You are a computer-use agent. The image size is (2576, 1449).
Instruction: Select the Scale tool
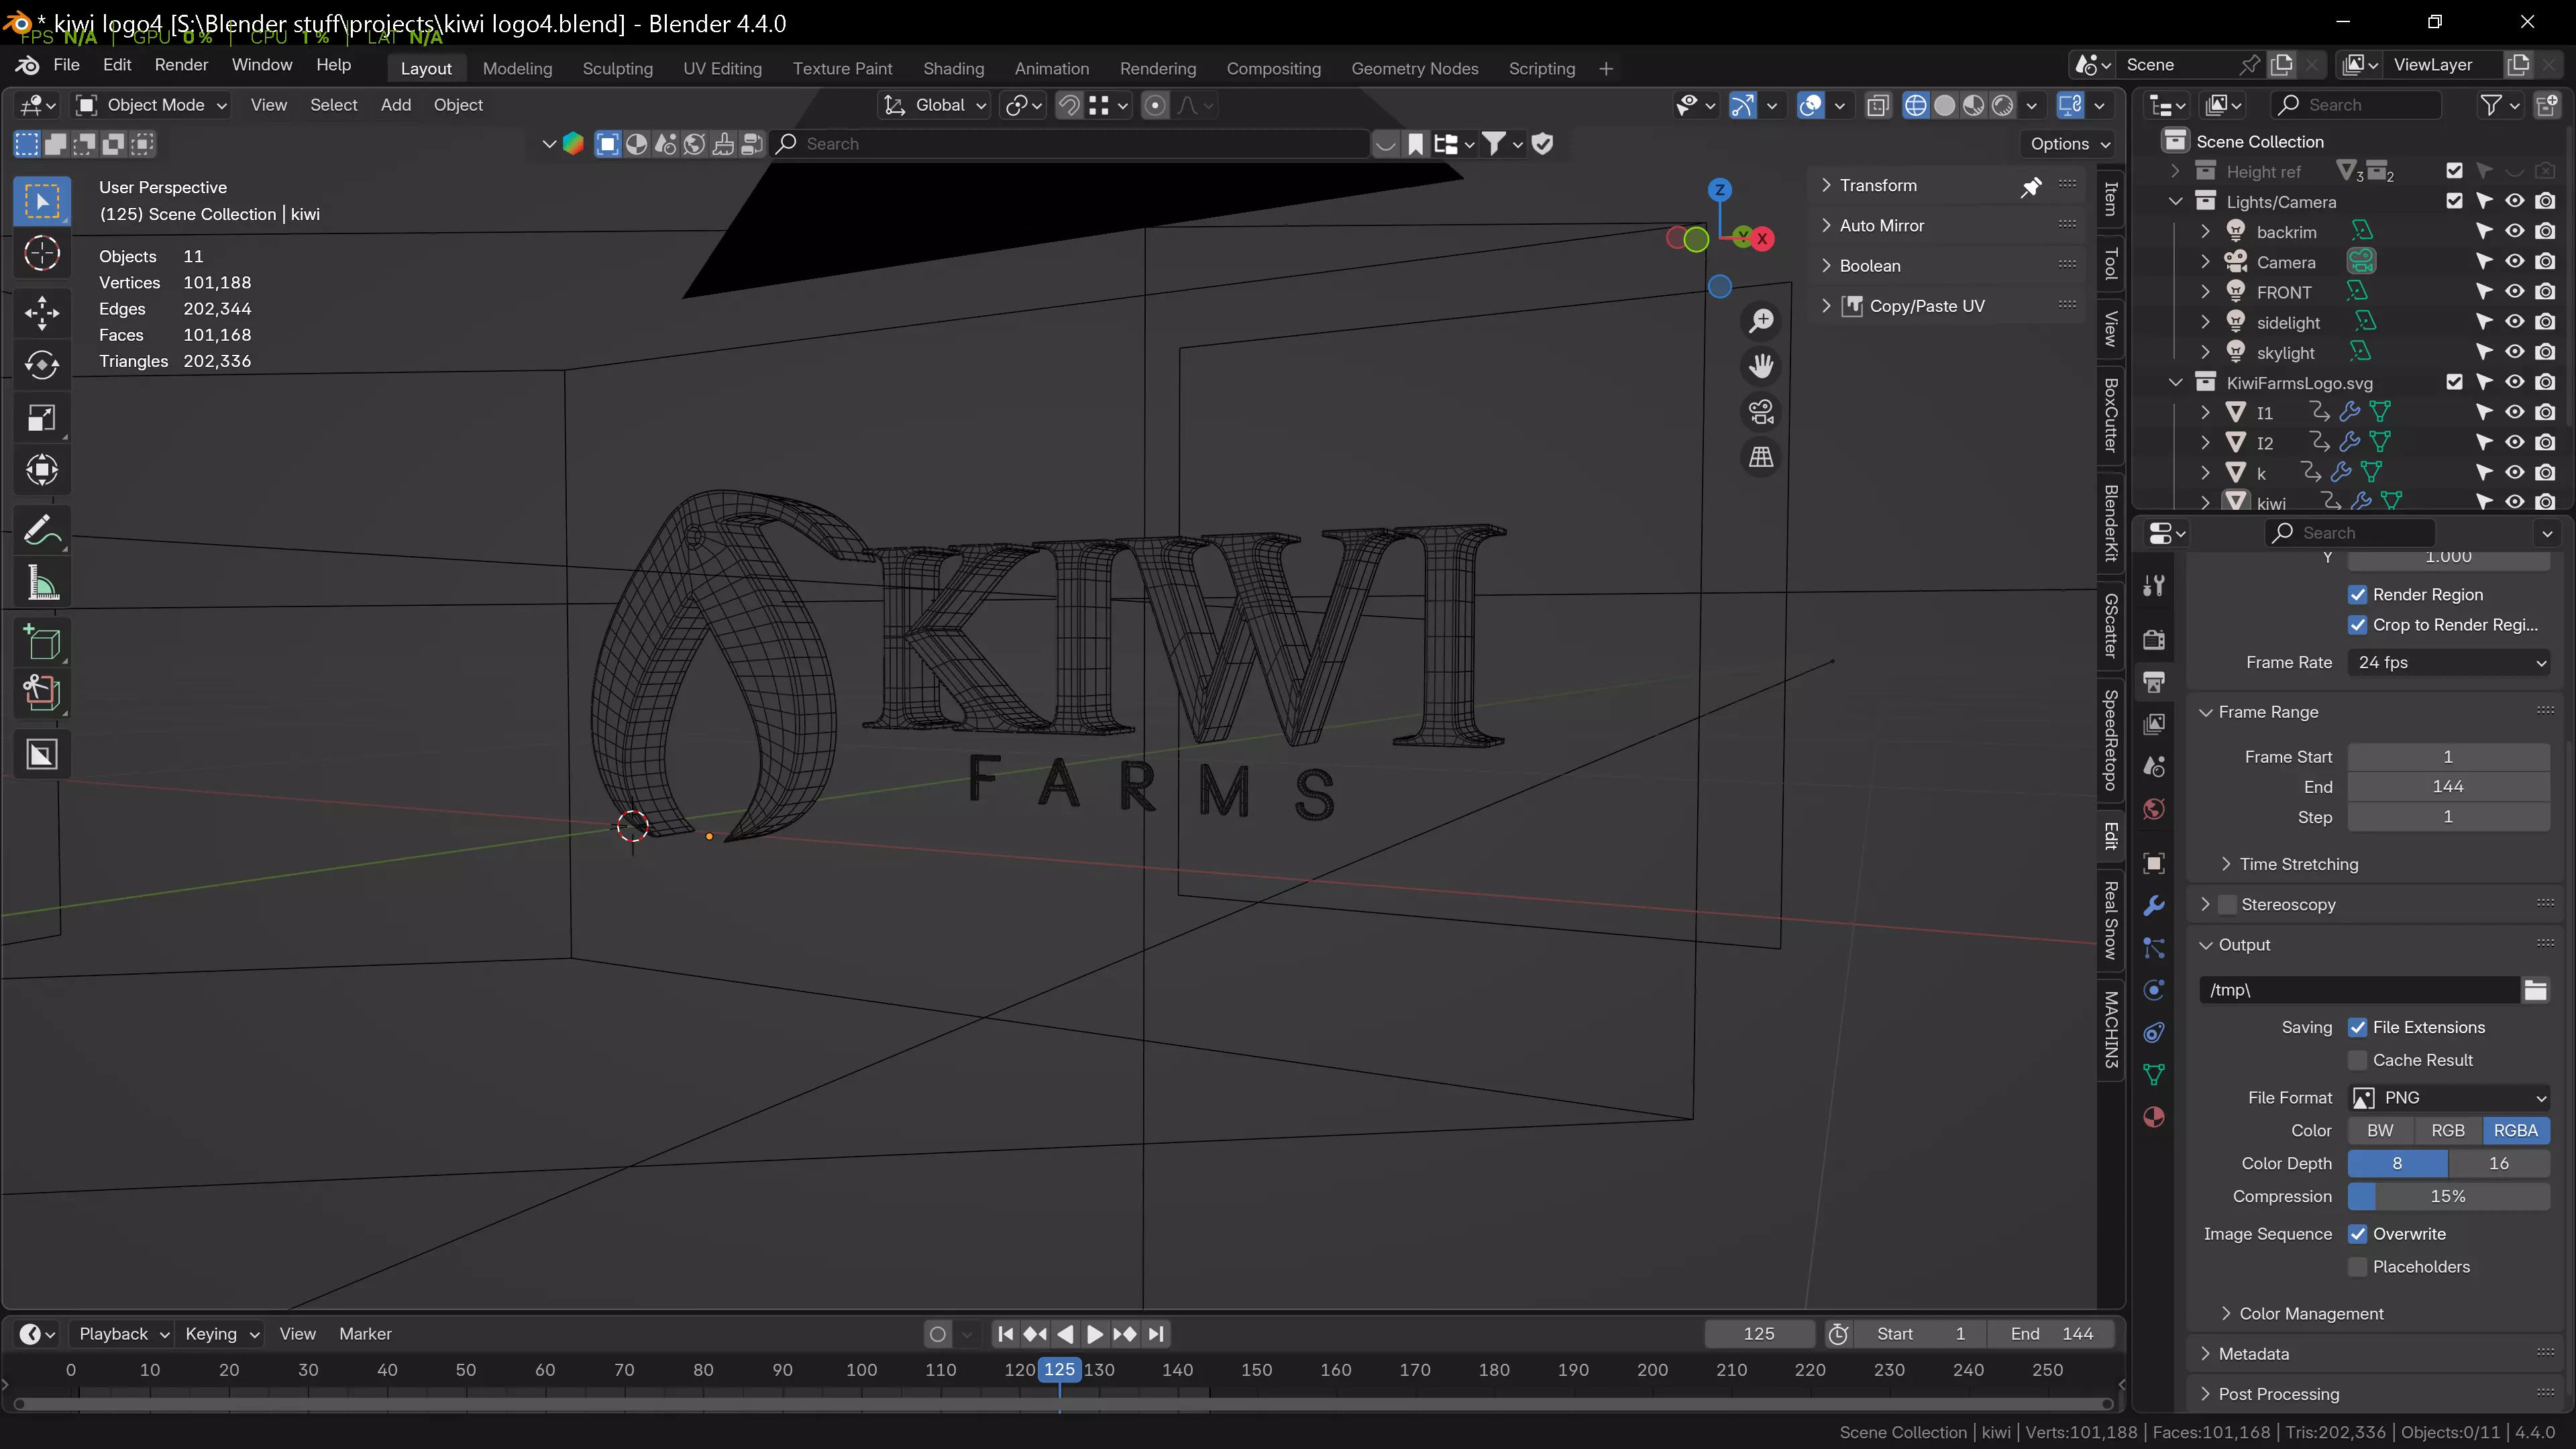click(42, 418)
